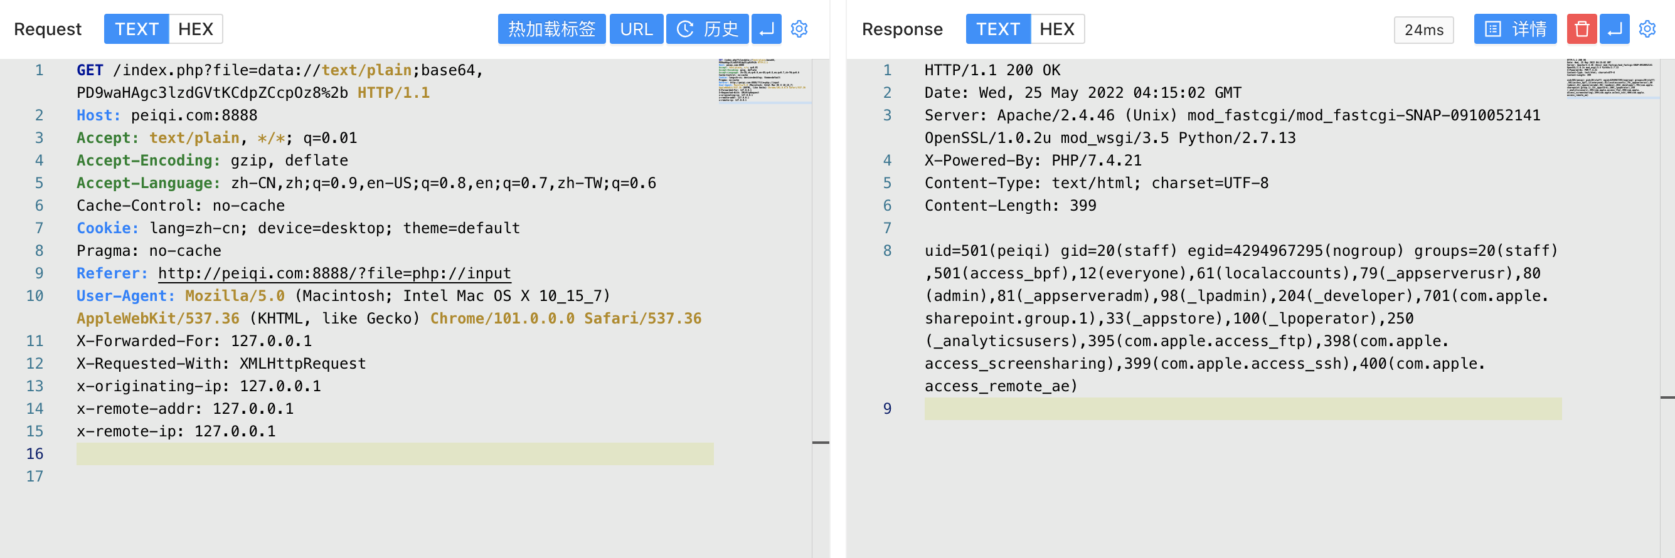
Task: Click Pragma: no-cache line
Action: [148, 251]
